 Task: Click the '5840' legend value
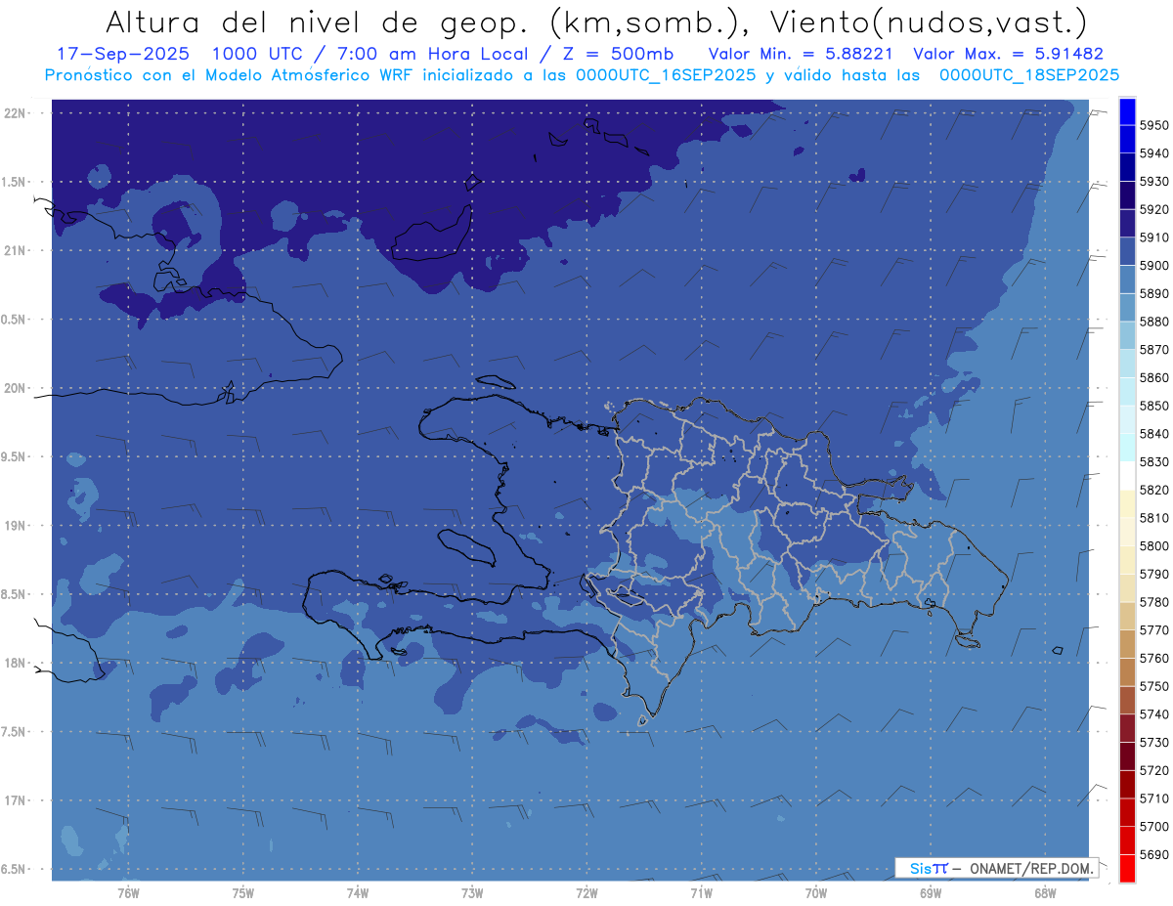tap(1153, 434)
